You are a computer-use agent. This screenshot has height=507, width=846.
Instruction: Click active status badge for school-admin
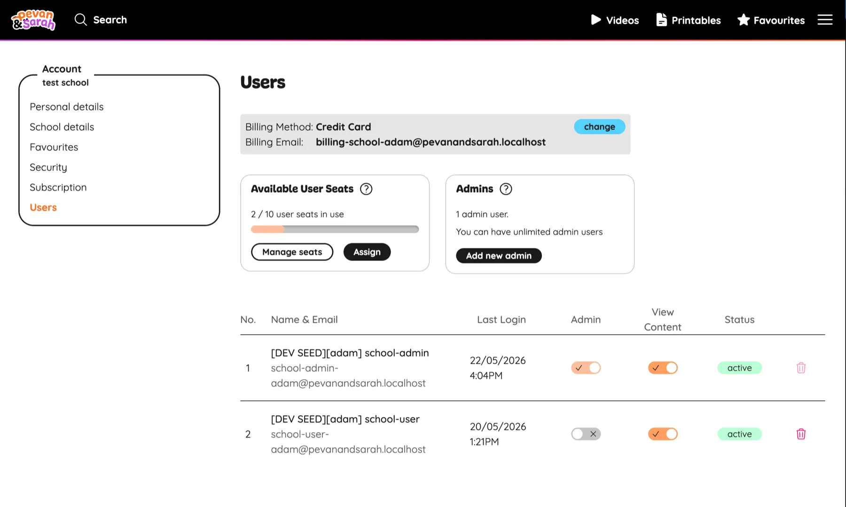739,368
